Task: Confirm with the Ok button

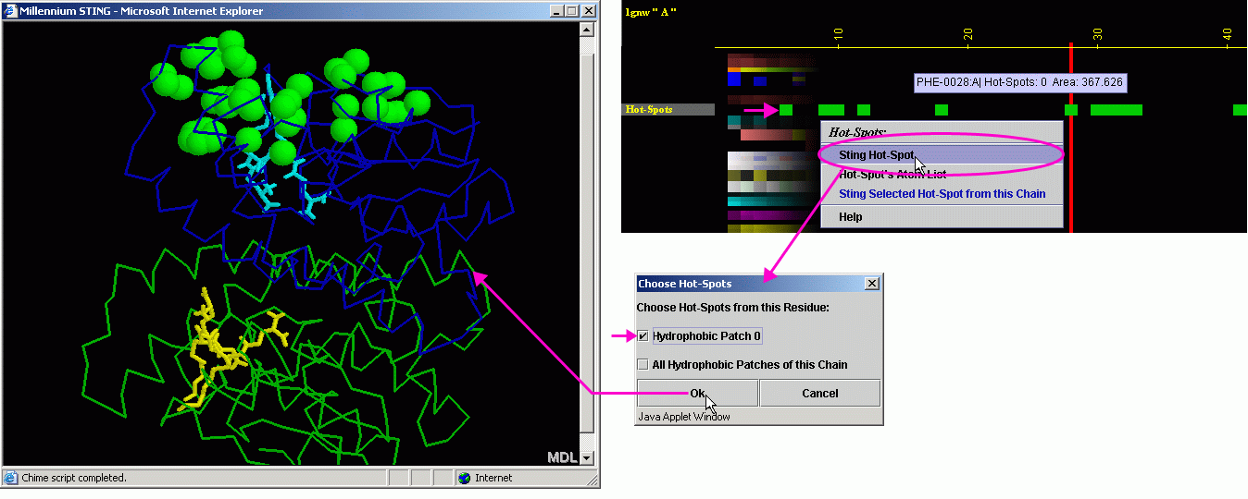Action: 697,393
